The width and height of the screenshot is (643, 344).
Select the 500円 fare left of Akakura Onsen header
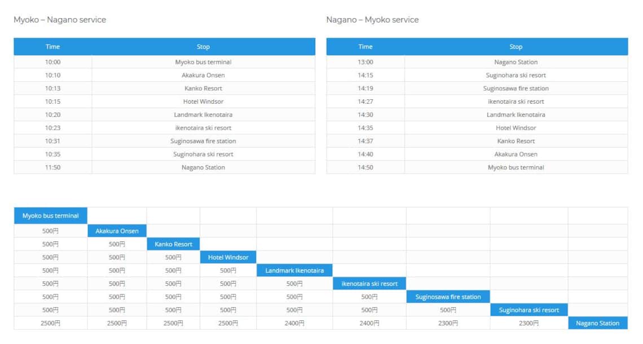coord(50,231)
